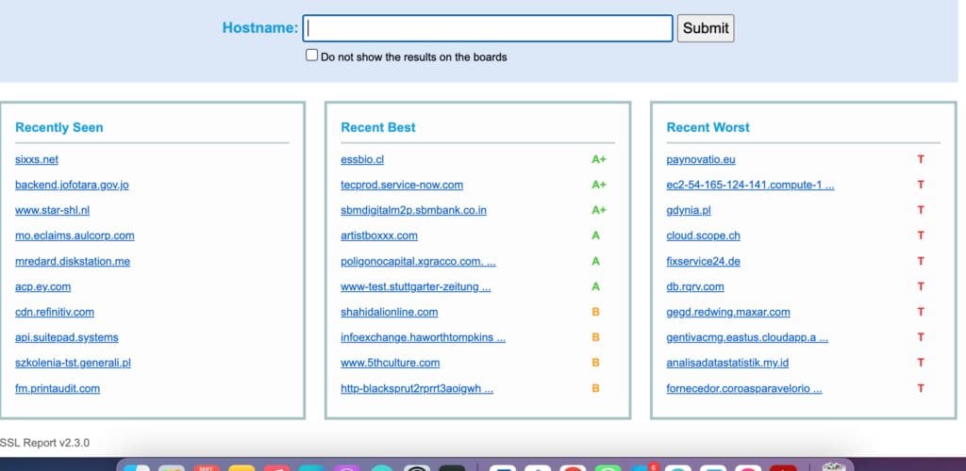The image size is (966, 471).
Task: Click the T grade next to gentivacmg.eastus.cloudapp.a
Action: (921, 337)
